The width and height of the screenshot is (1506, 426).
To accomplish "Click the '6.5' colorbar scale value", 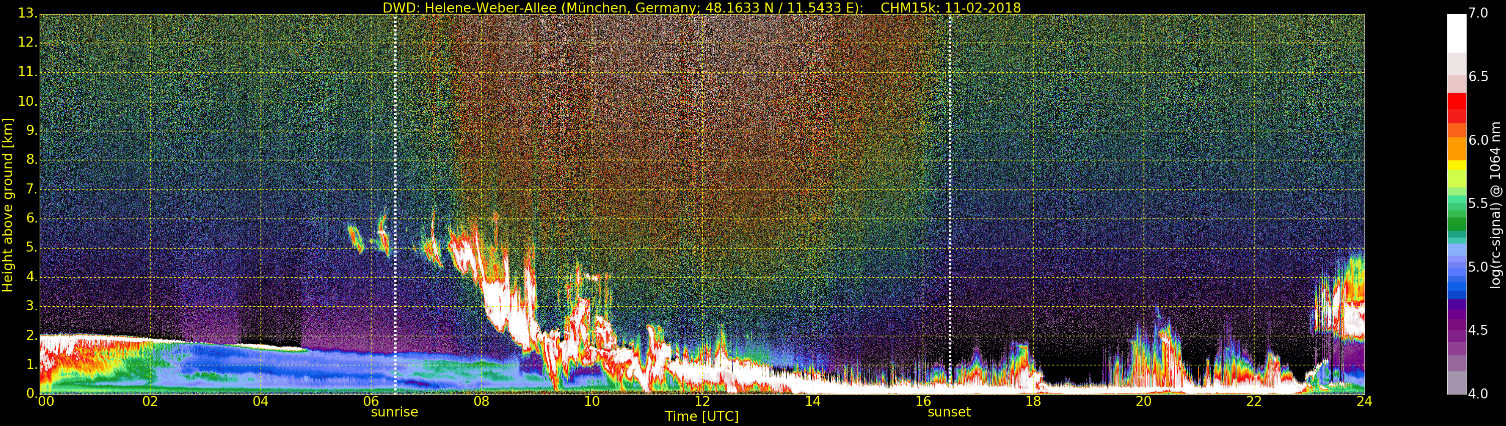I will (x=1478, y=77).
